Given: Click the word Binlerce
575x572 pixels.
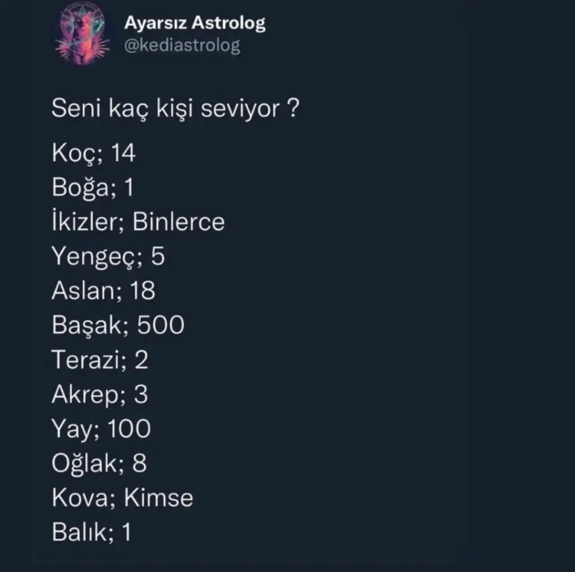Looking at the screenshot, I should (179, 222).
